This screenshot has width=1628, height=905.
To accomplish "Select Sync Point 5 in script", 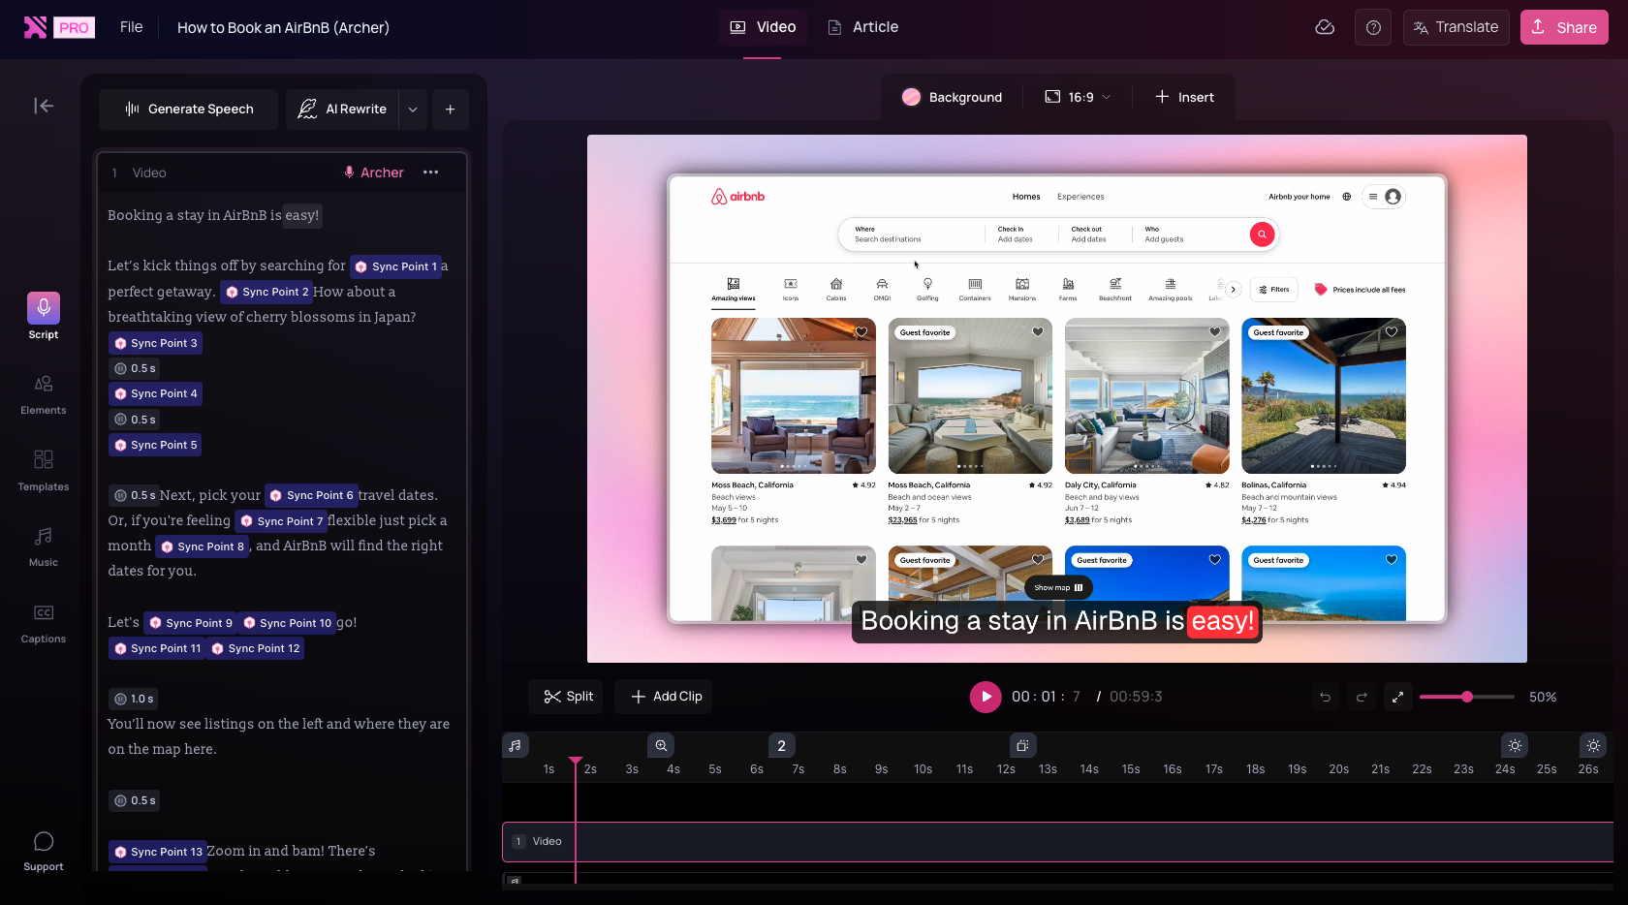I will (x=155, y=445).
